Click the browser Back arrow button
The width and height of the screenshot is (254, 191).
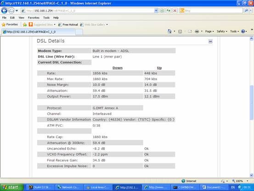pyautogui.click(x=4, y=11)
